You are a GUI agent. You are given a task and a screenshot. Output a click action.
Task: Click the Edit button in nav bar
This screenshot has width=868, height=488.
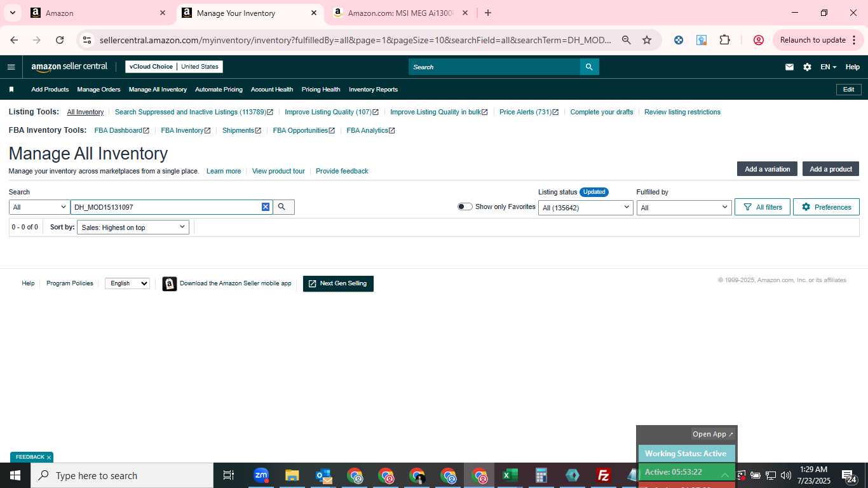(x=848, y=90)
